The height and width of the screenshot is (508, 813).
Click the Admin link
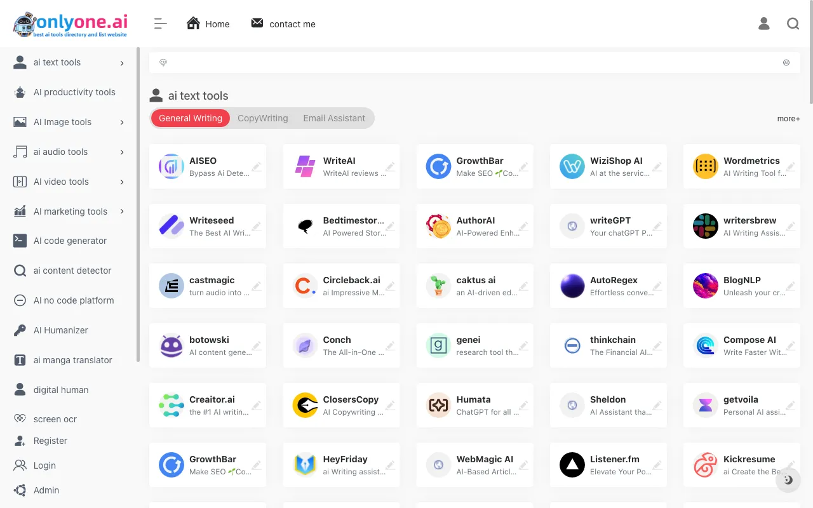coord(46,490)
